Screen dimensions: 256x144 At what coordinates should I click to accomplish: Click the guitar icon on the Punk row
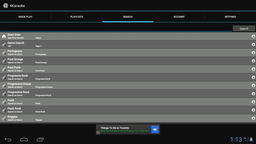coord(4,102)
